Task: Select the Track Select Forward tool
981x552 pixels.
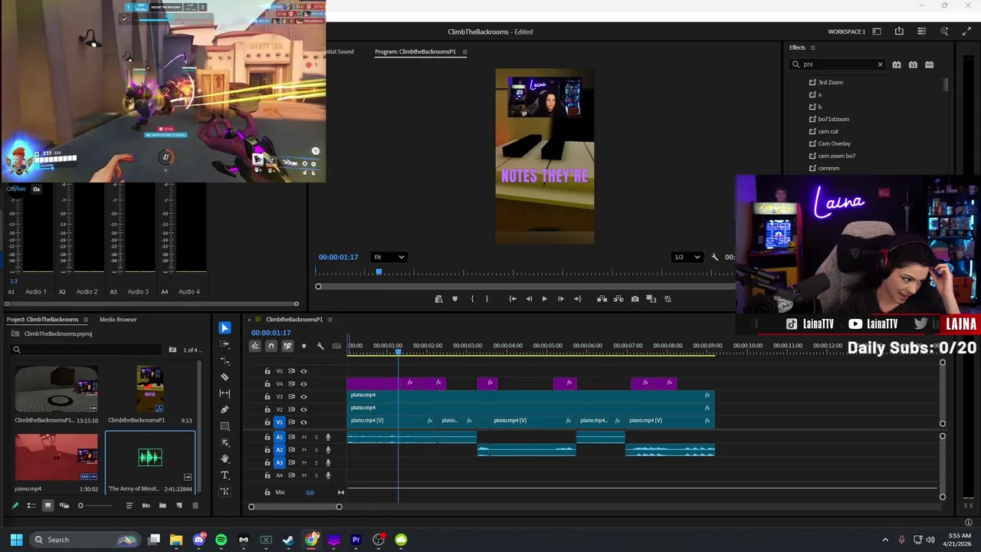Action: tap(225, 344)
